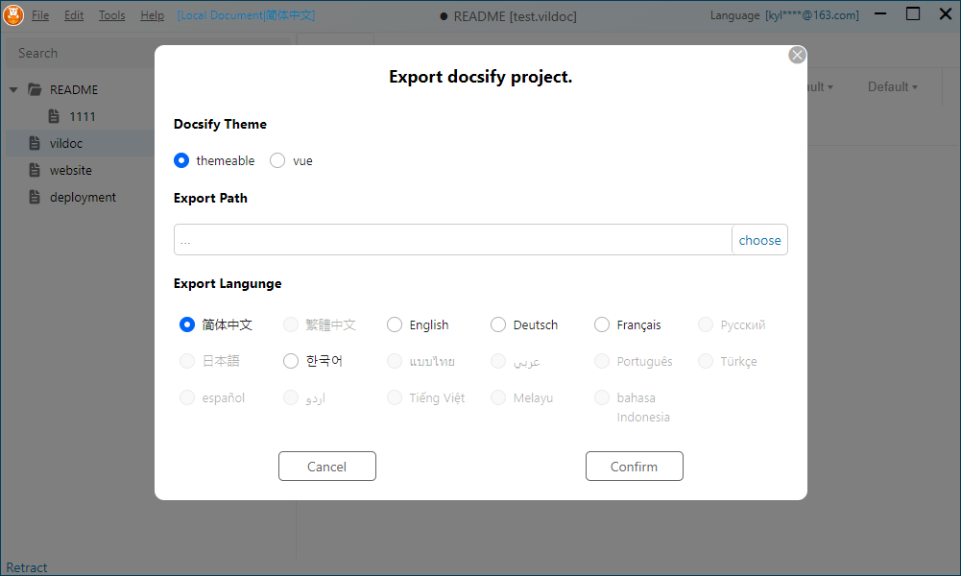Click the 1111 document file icon
This screenshot has height=576, width=961.
point(55,116)
